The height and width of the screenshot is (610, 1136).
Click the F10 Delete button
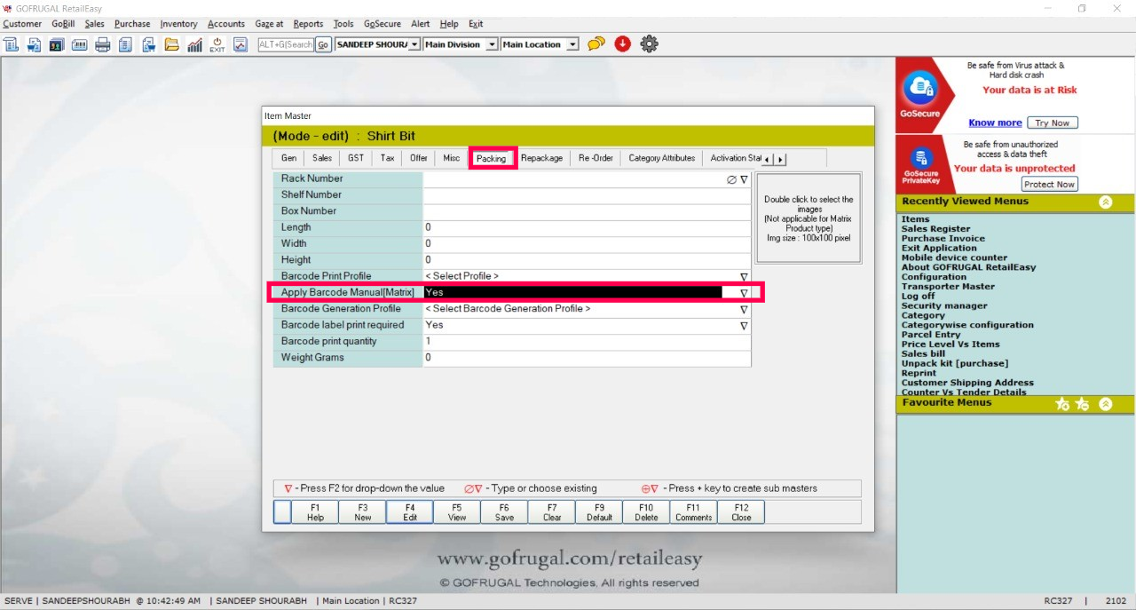click(646, 512)
